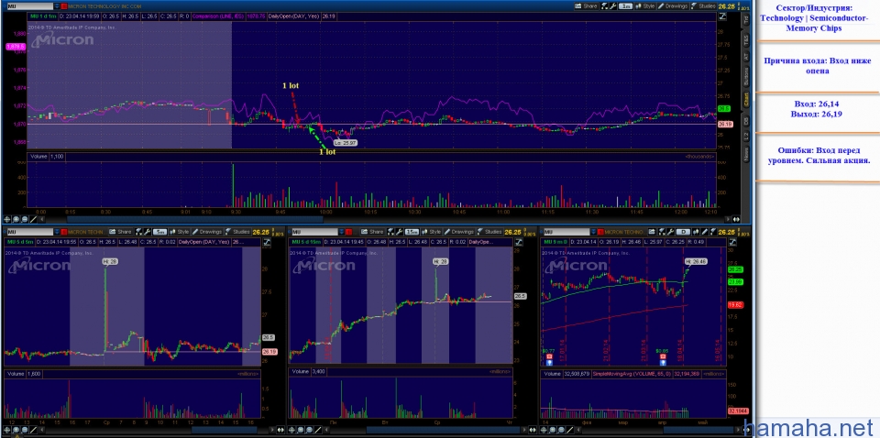880x438 pixels.
Task: Switch to AT sidebar tab
Action: 746,56
